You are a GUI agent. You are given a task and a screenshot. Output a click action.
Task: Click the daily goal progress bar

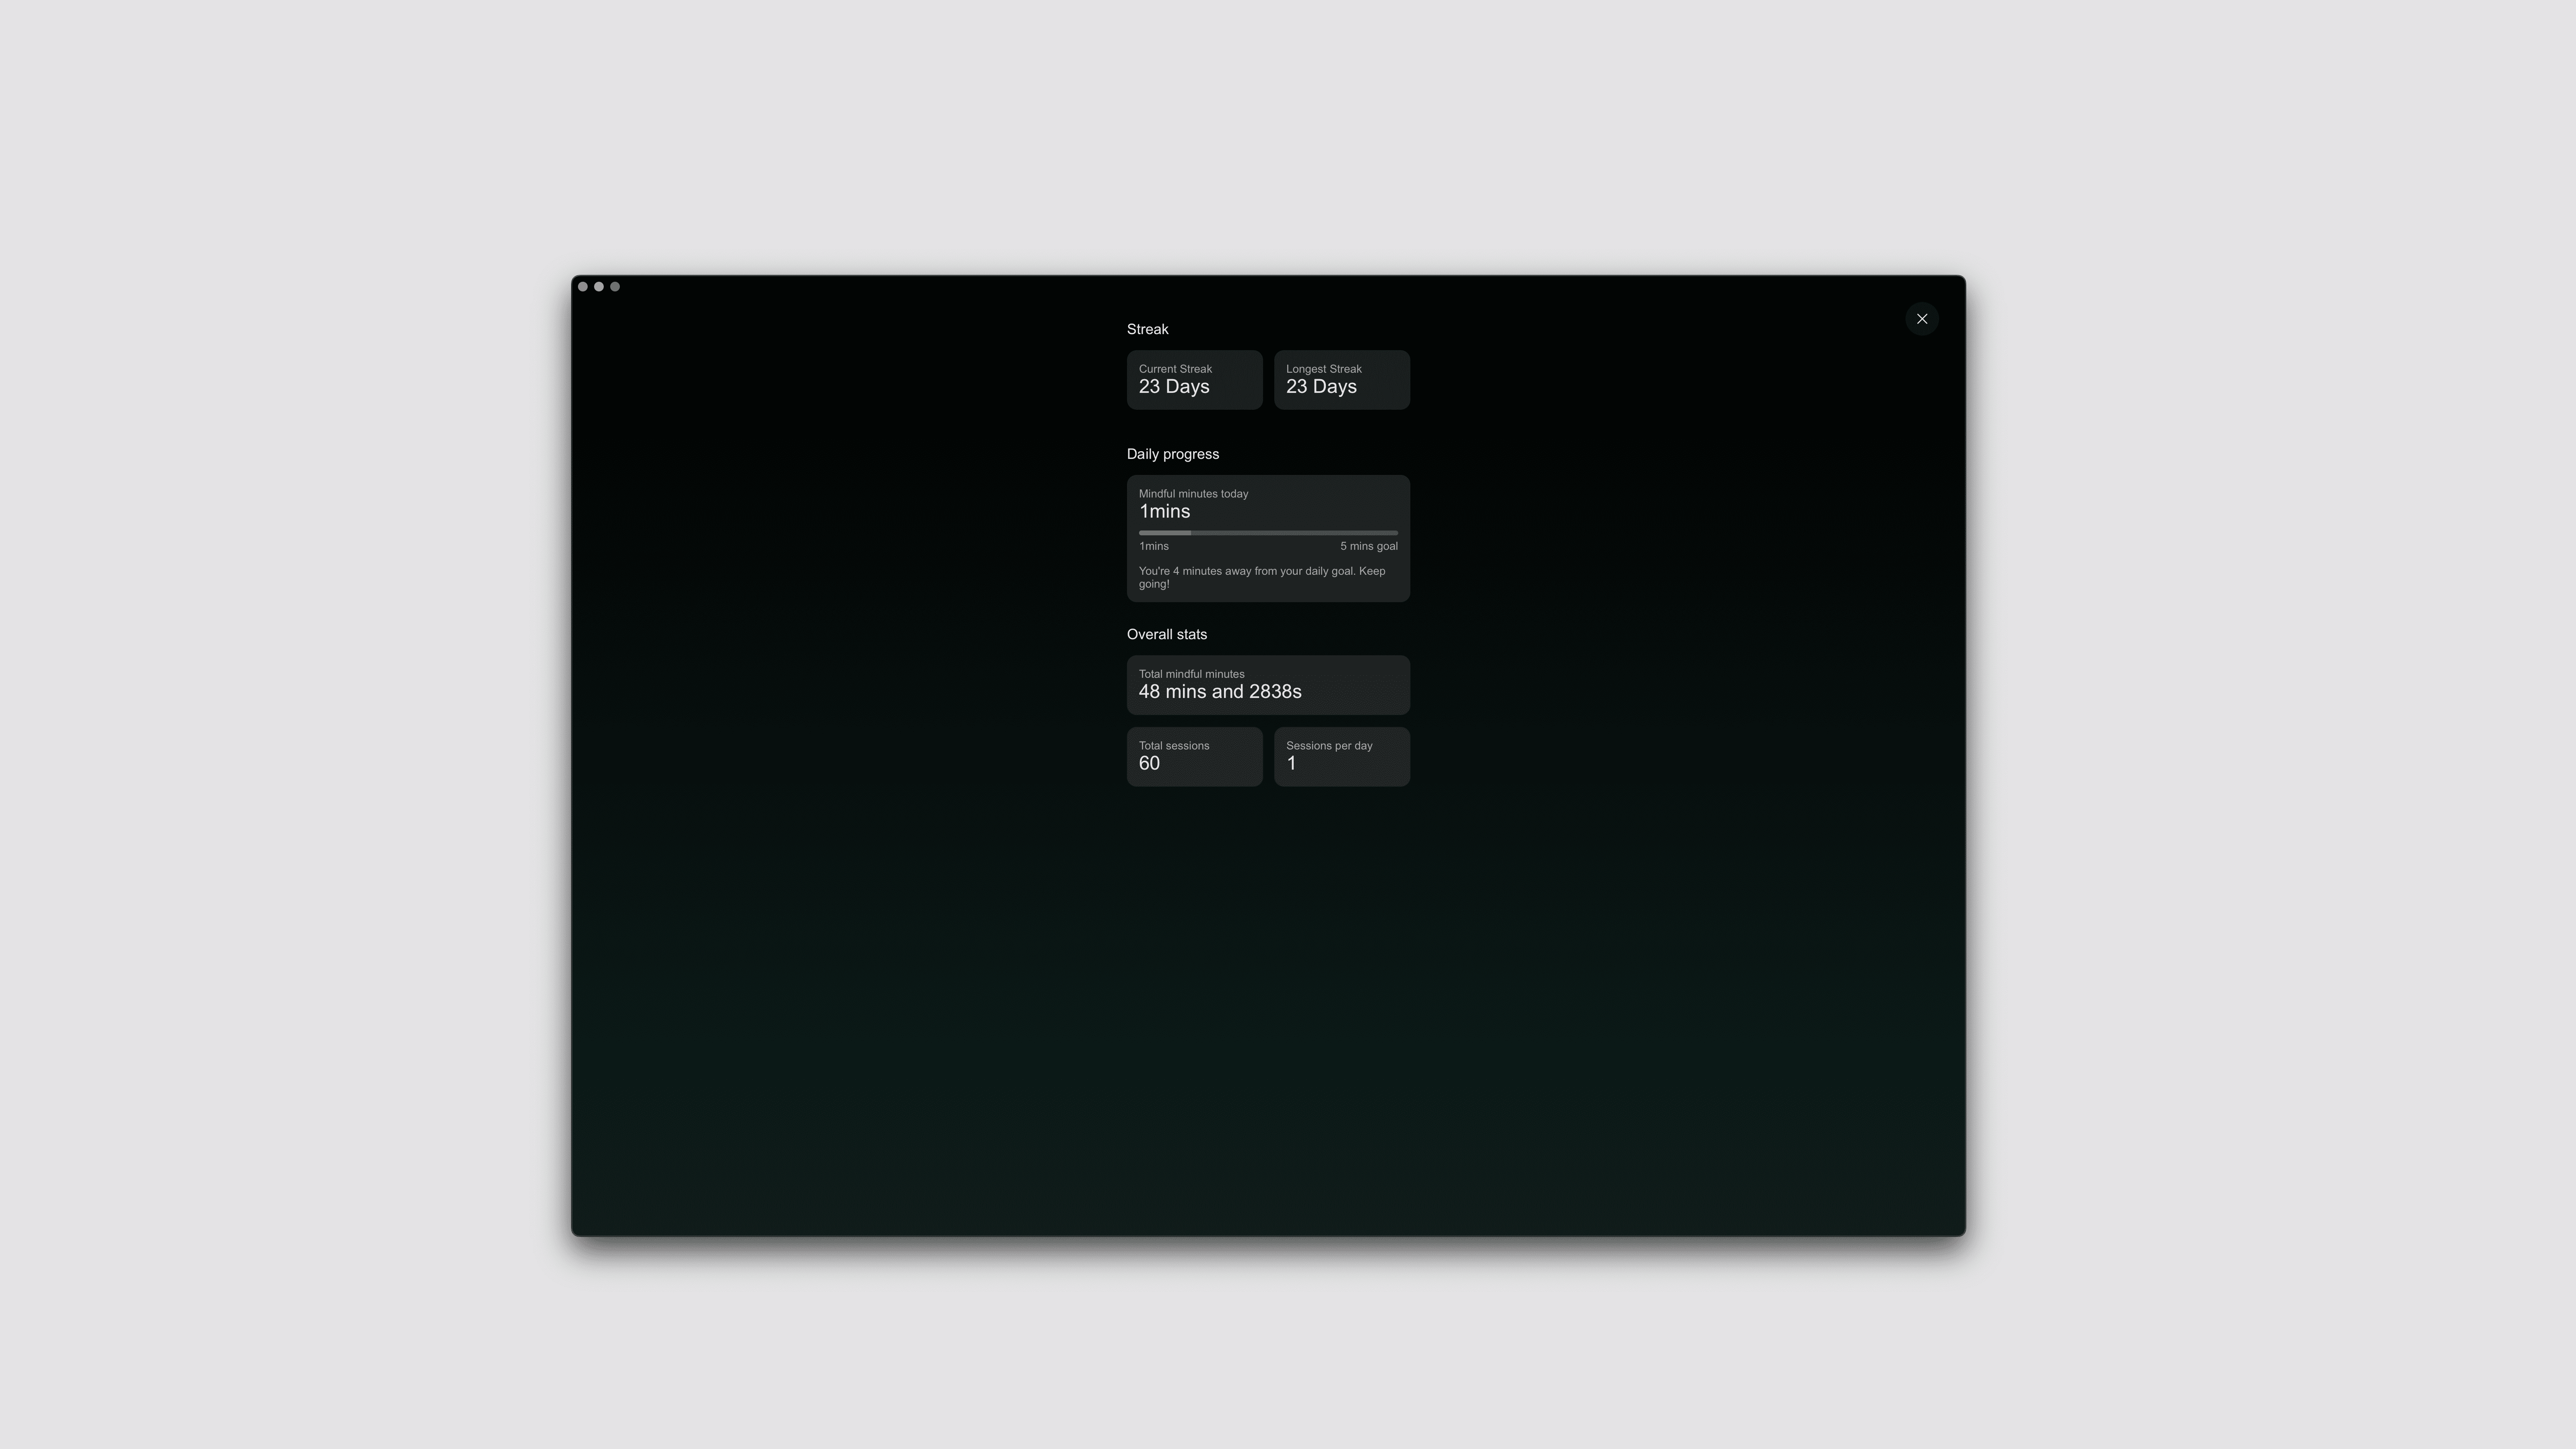1268,533
